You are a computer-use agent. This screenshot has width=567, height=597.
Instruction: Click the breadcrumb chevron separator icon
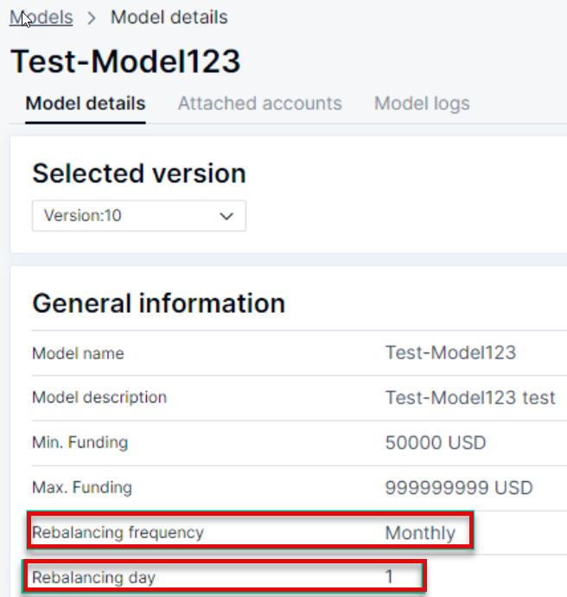click(92, 18)
